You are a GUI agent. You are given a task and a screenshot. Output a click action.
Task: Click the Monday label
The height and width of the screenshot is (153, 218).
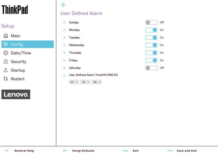click(74, 30)
